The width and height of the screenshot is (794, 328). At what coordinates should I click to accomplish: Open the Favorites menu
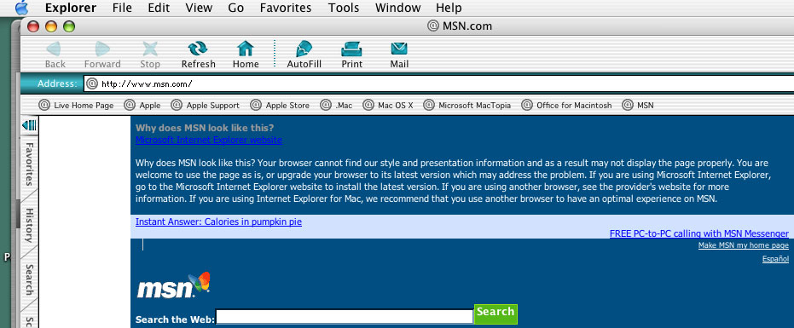click(x=286, y=8)
